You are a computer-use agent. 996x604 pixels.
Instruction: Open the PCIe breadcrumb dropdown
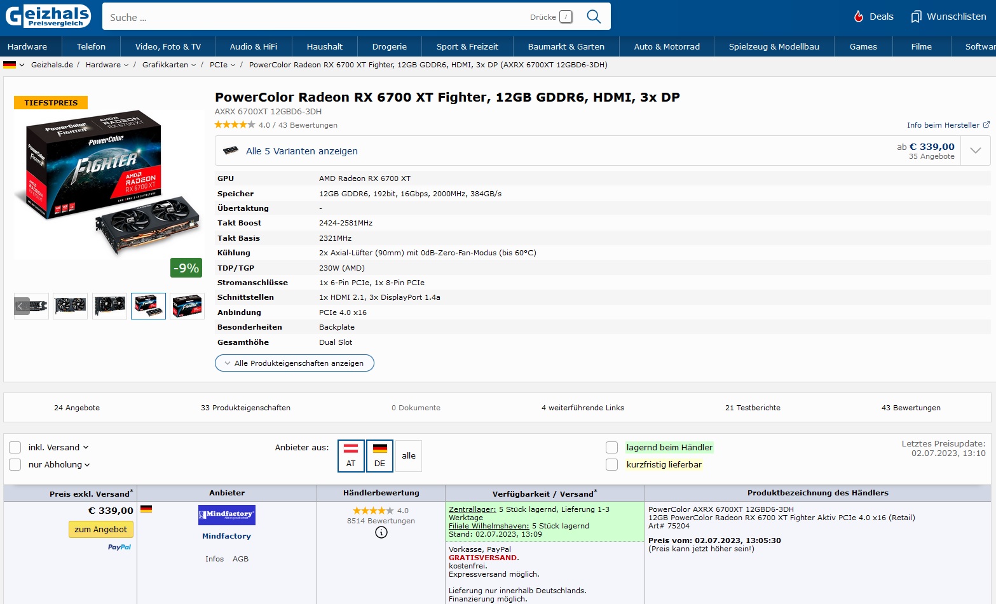click(233, 65)
